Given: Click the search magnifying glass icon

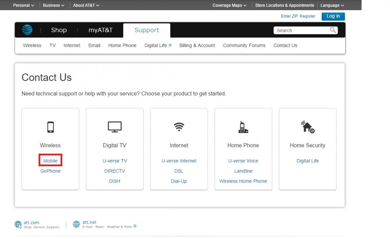Looking at the screenshot, I should (x=333, y=30).
